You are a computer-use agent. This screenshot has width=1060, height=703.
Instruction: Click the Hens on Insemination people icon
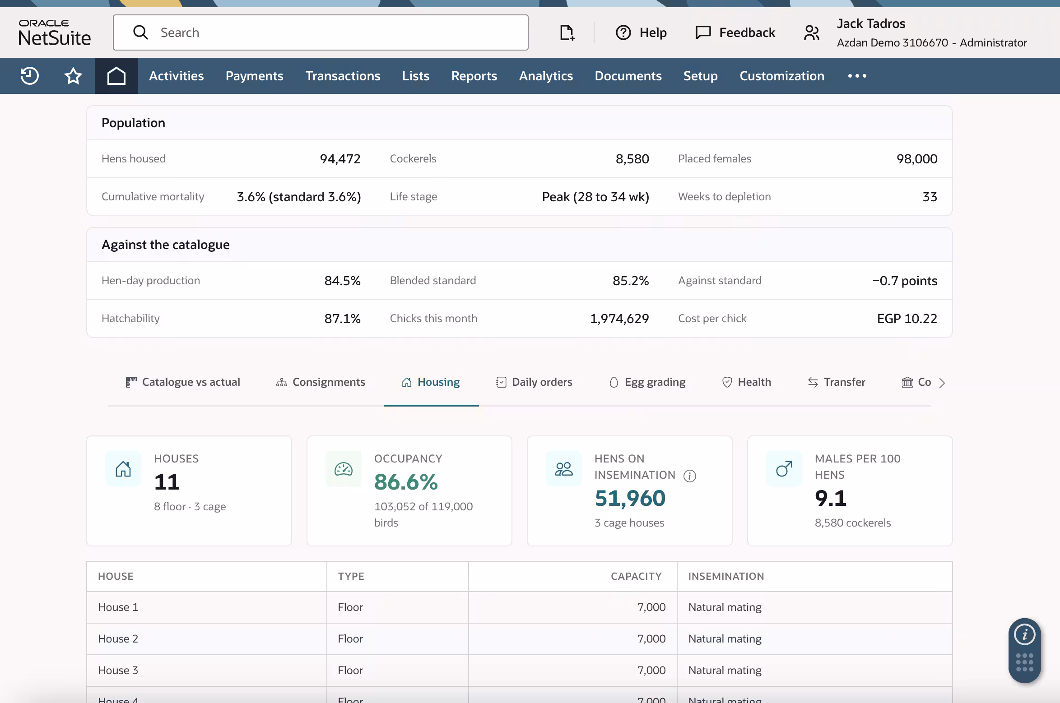click(x=564, y=468)
